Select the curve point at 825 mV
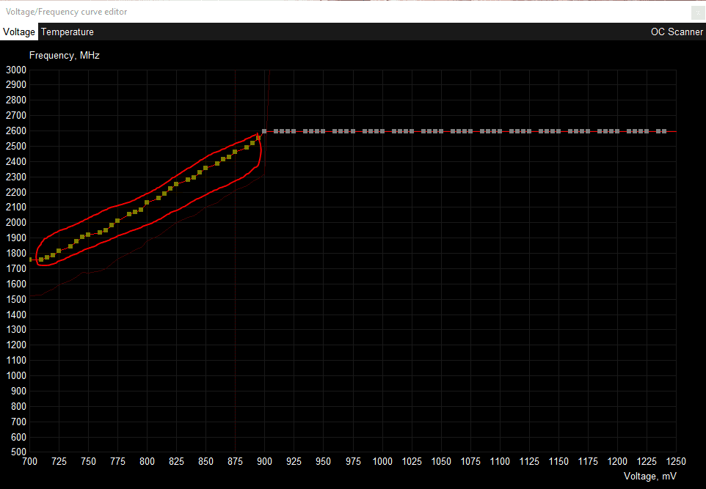 [176, 184]
